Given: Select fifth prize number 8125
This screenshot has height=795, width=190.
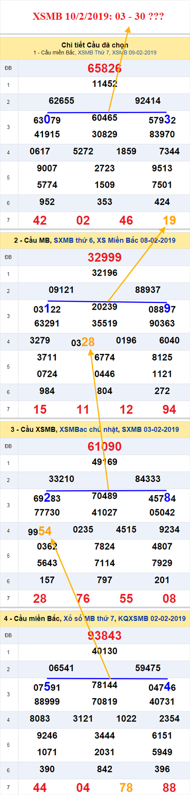Looking at the screenshot, I should pyautogui.click(x=162, y=357).
